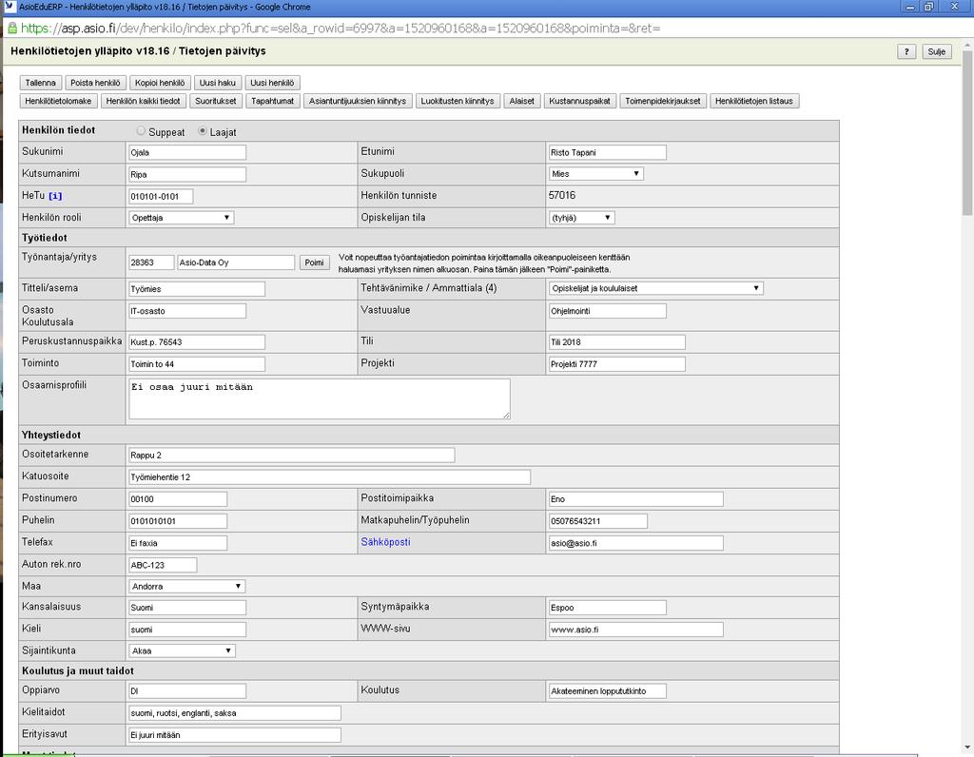
Task: Click the Poimi button
Action: (x=314, y=262)
